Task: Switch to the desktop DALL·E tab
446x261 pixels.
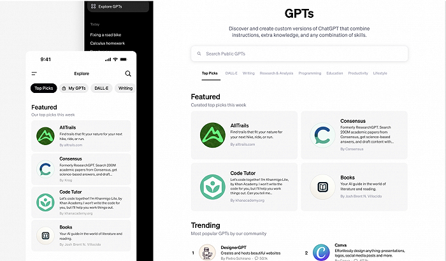Action: [x=231, y=73]
